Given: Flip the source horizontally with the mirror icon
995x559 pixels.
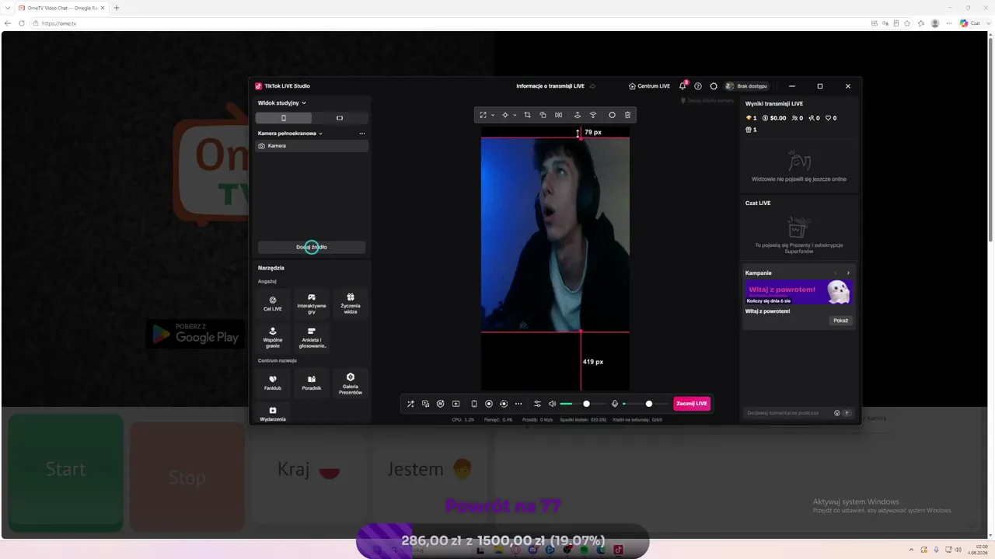Looking at the screenshot, I should (x=558, y=115).
